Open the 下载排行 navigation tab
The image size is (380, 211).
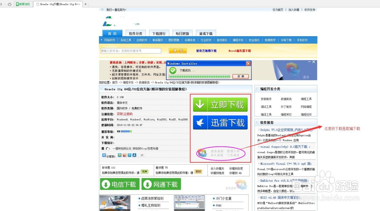click(159, 33)
